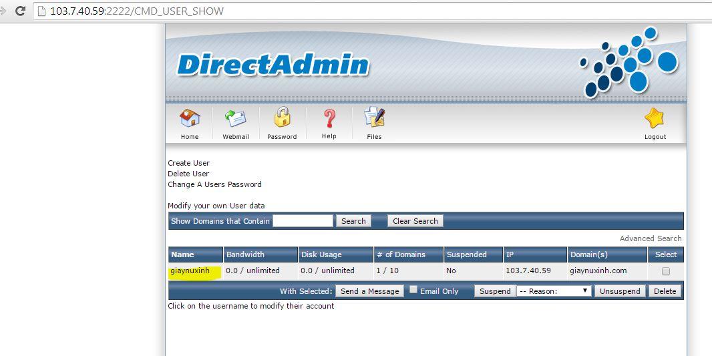Viewport: 712px width, 356px height.
Task: Open Modify your own User data
Action: coord(216,206)
